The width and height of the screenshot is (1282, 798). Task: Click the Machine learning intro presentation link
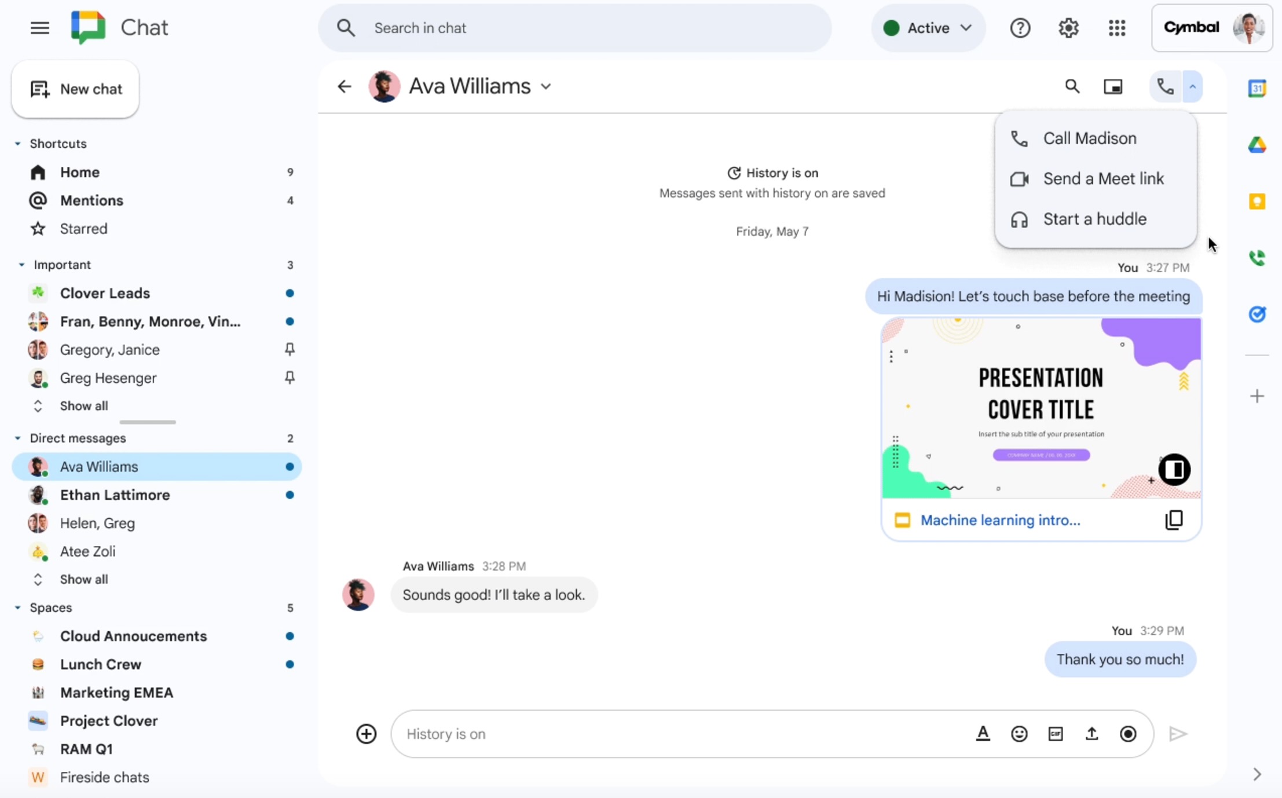click(1001, 521)
